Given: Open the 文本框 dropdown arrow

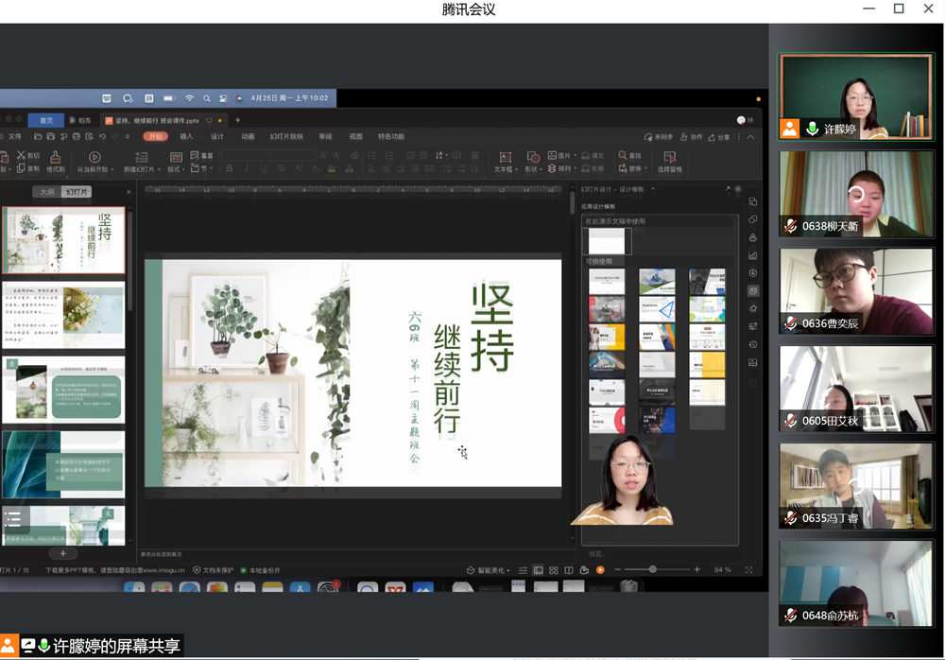Looking at the screenshot, I should [517, 170].
